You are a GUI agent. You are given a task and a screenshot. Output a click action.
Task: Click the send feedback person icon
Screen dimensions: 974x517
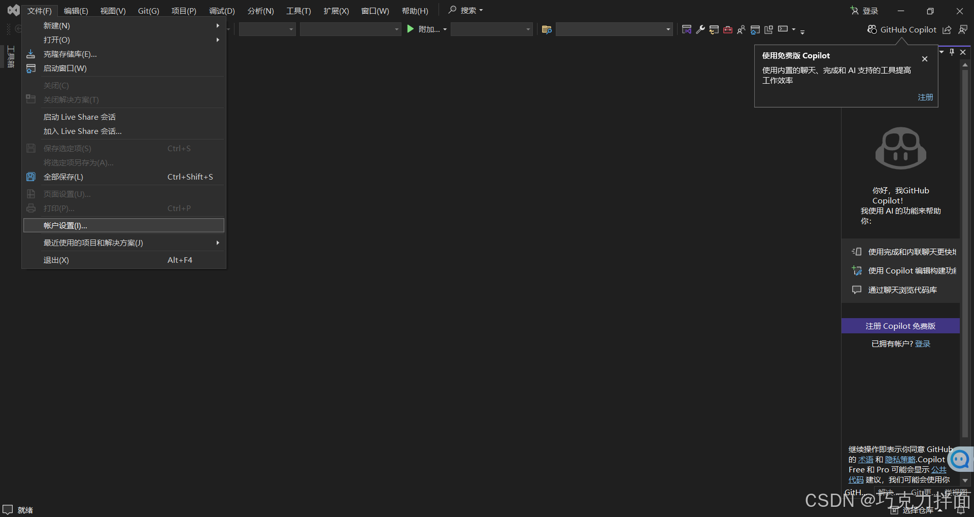963,29
